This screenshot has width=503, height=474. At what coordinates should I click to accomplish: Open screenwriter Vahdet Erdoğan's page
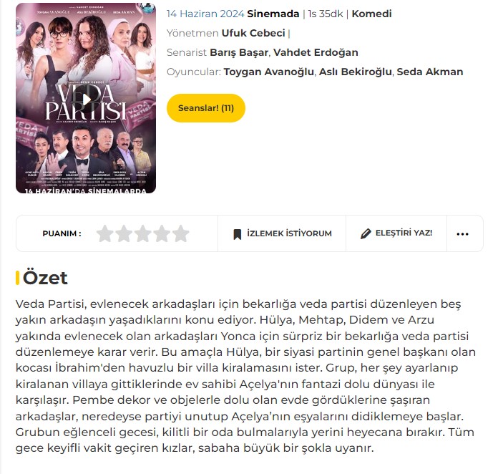point(316,52)
